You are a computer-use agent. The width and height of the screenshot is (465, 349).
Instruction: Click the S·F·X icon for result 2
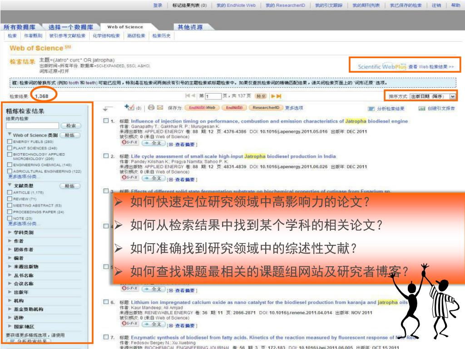pos(129,178)
